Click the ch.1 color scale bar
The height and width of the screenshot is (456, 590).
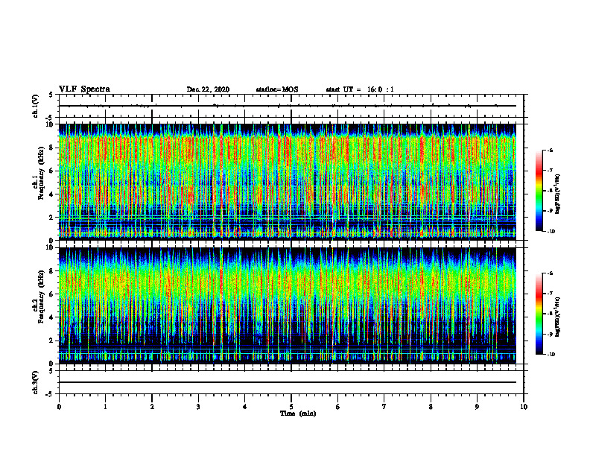(539, 191)
